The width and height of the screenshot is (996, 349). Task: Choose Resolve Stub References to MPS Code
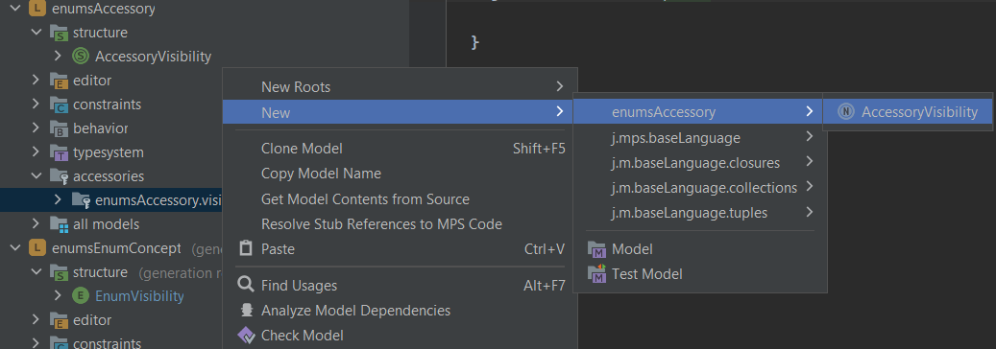tap(400, 224)
